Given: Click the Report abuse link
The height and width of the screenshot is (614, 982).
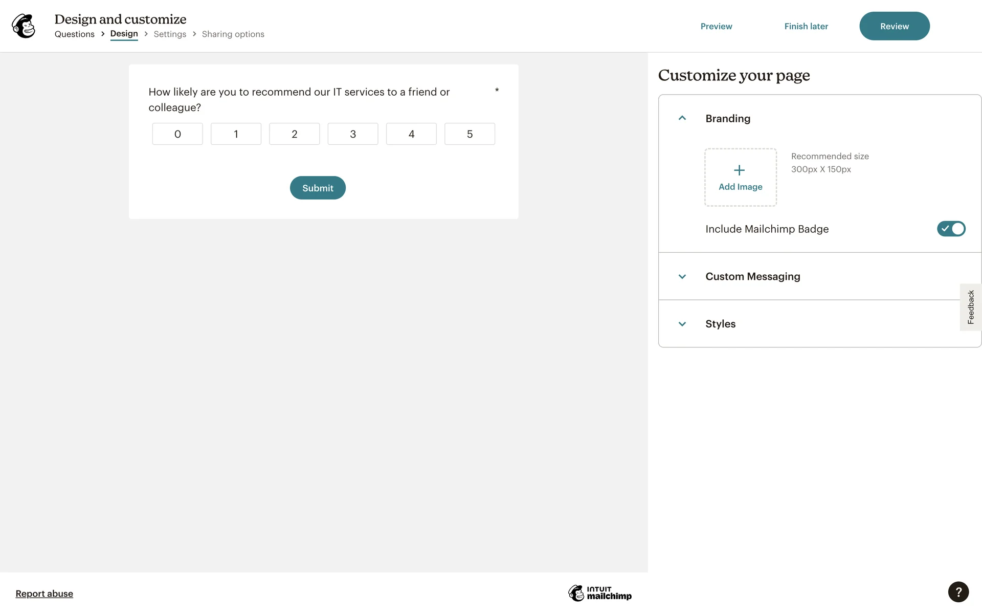Looking at the screenshot, I should click(x=44, y=594).
